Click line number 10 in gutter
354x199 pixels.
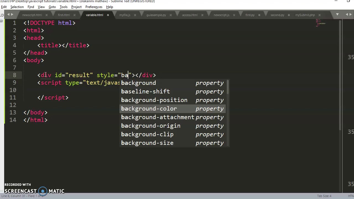(x=13, y=90)
